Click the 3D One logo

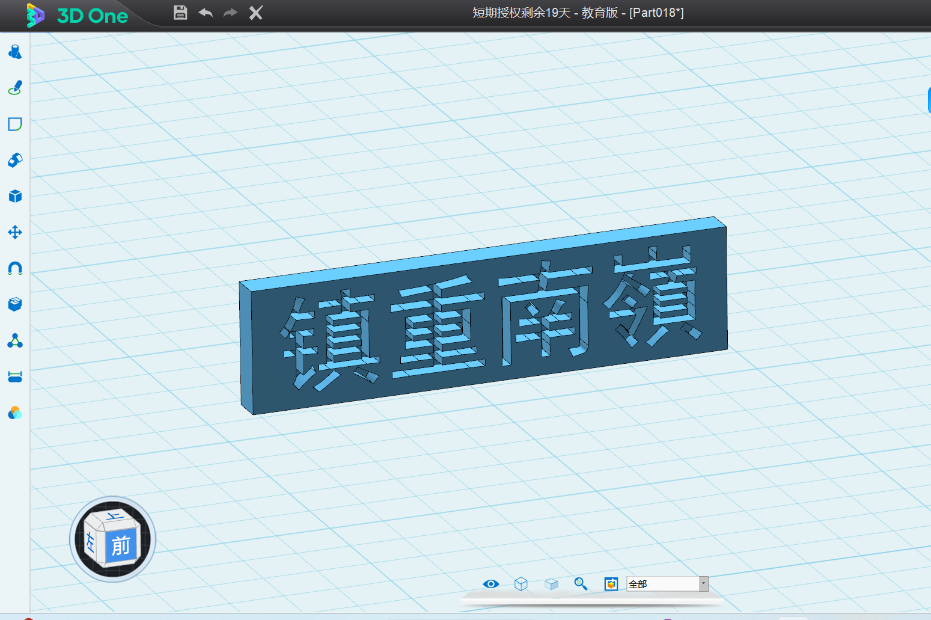coord(77,16)
